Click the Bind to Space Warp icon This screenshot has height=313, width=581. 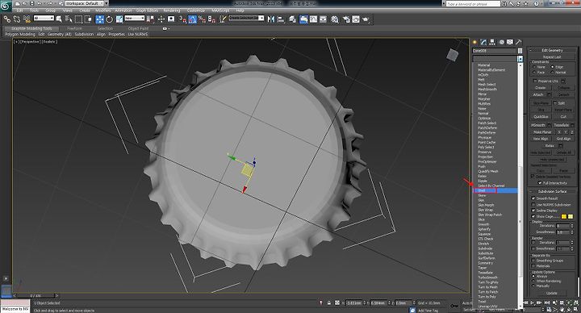tap(27, 19)
